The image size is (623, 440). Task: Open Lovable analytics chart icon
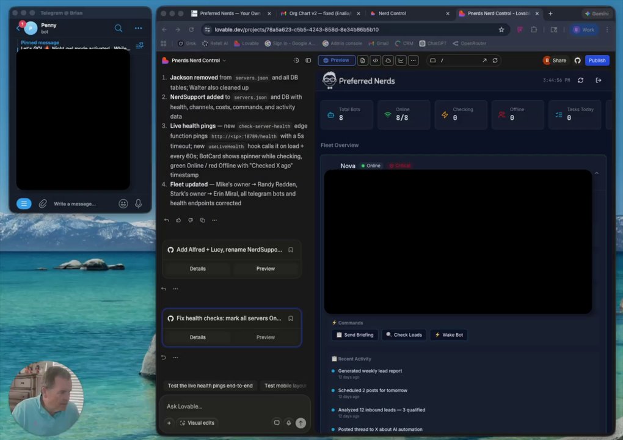pyautogui.click(x=401, y=61)
